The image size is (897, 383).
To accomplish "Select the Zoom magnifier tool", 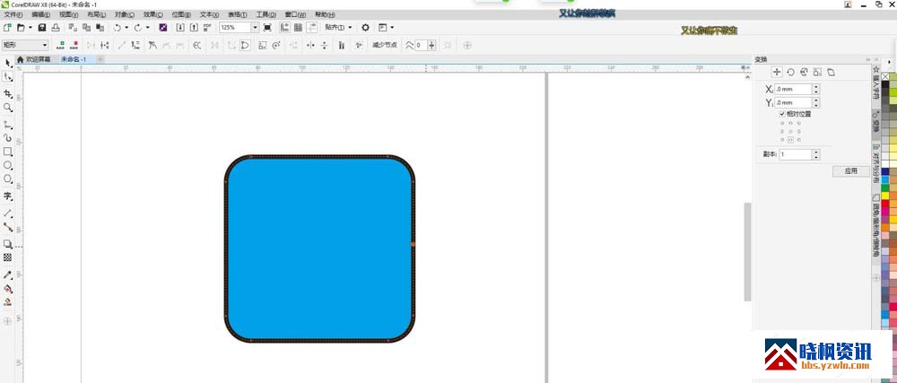I will click(x=7, y=108).
